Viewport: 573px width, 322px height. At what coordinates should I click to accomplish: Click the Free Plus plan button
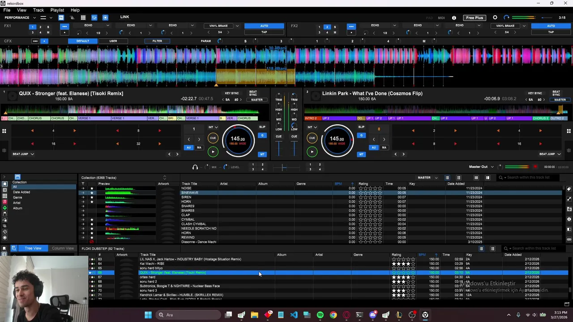(474, 18)
